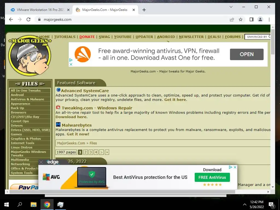Go to page 2 of files
Image resolution: width=280 pixels, height=210 pixels.
pos(86,152)
